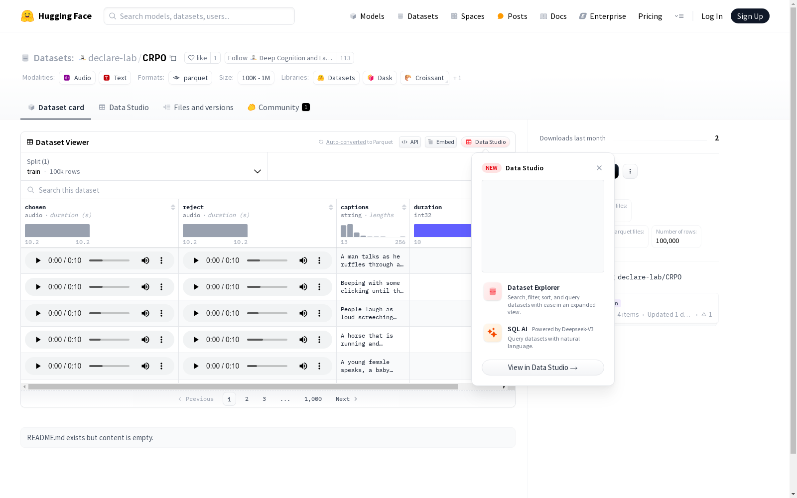This screenshot has width=797, height=498.
Task: Like the CRPO dataset
Action: 197,58
